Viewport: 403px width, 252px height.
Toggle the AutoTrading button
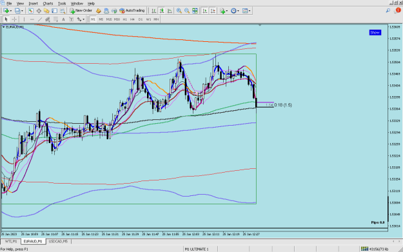(x=132, y=10)
